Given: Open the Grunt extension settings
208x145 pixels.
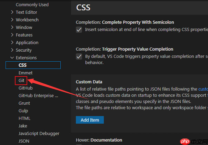Looking at the screenshot, I should 24,103.
